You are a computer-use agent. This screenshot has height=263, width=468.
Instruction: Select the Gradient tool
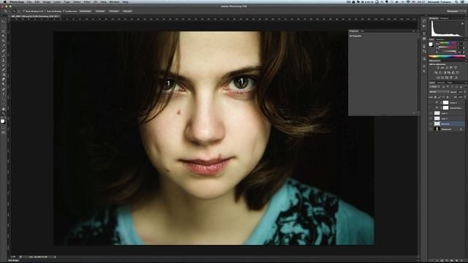tap(4, 75)
